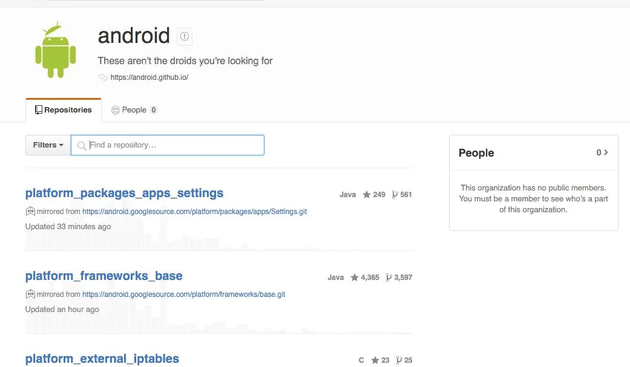Open the Filters dropdown

[x=48, y=145]
